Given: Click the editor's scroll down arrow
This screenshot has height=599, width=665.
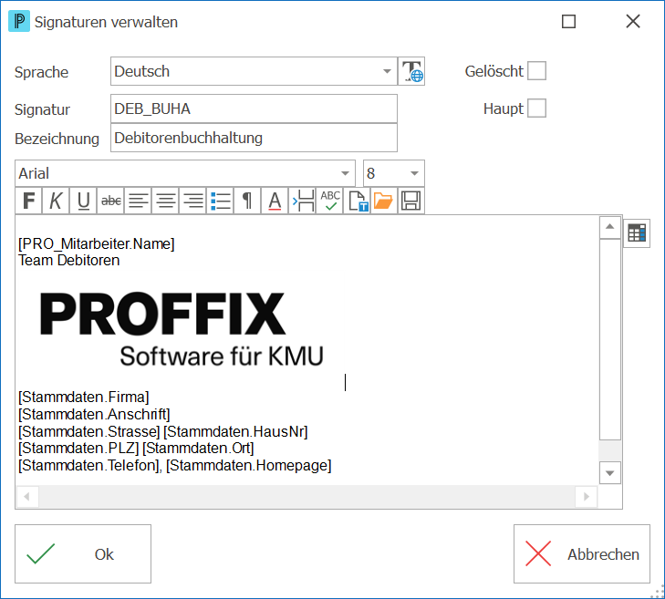Looking at the screenshot, I should pyautogui.click(x=610, y=473).
